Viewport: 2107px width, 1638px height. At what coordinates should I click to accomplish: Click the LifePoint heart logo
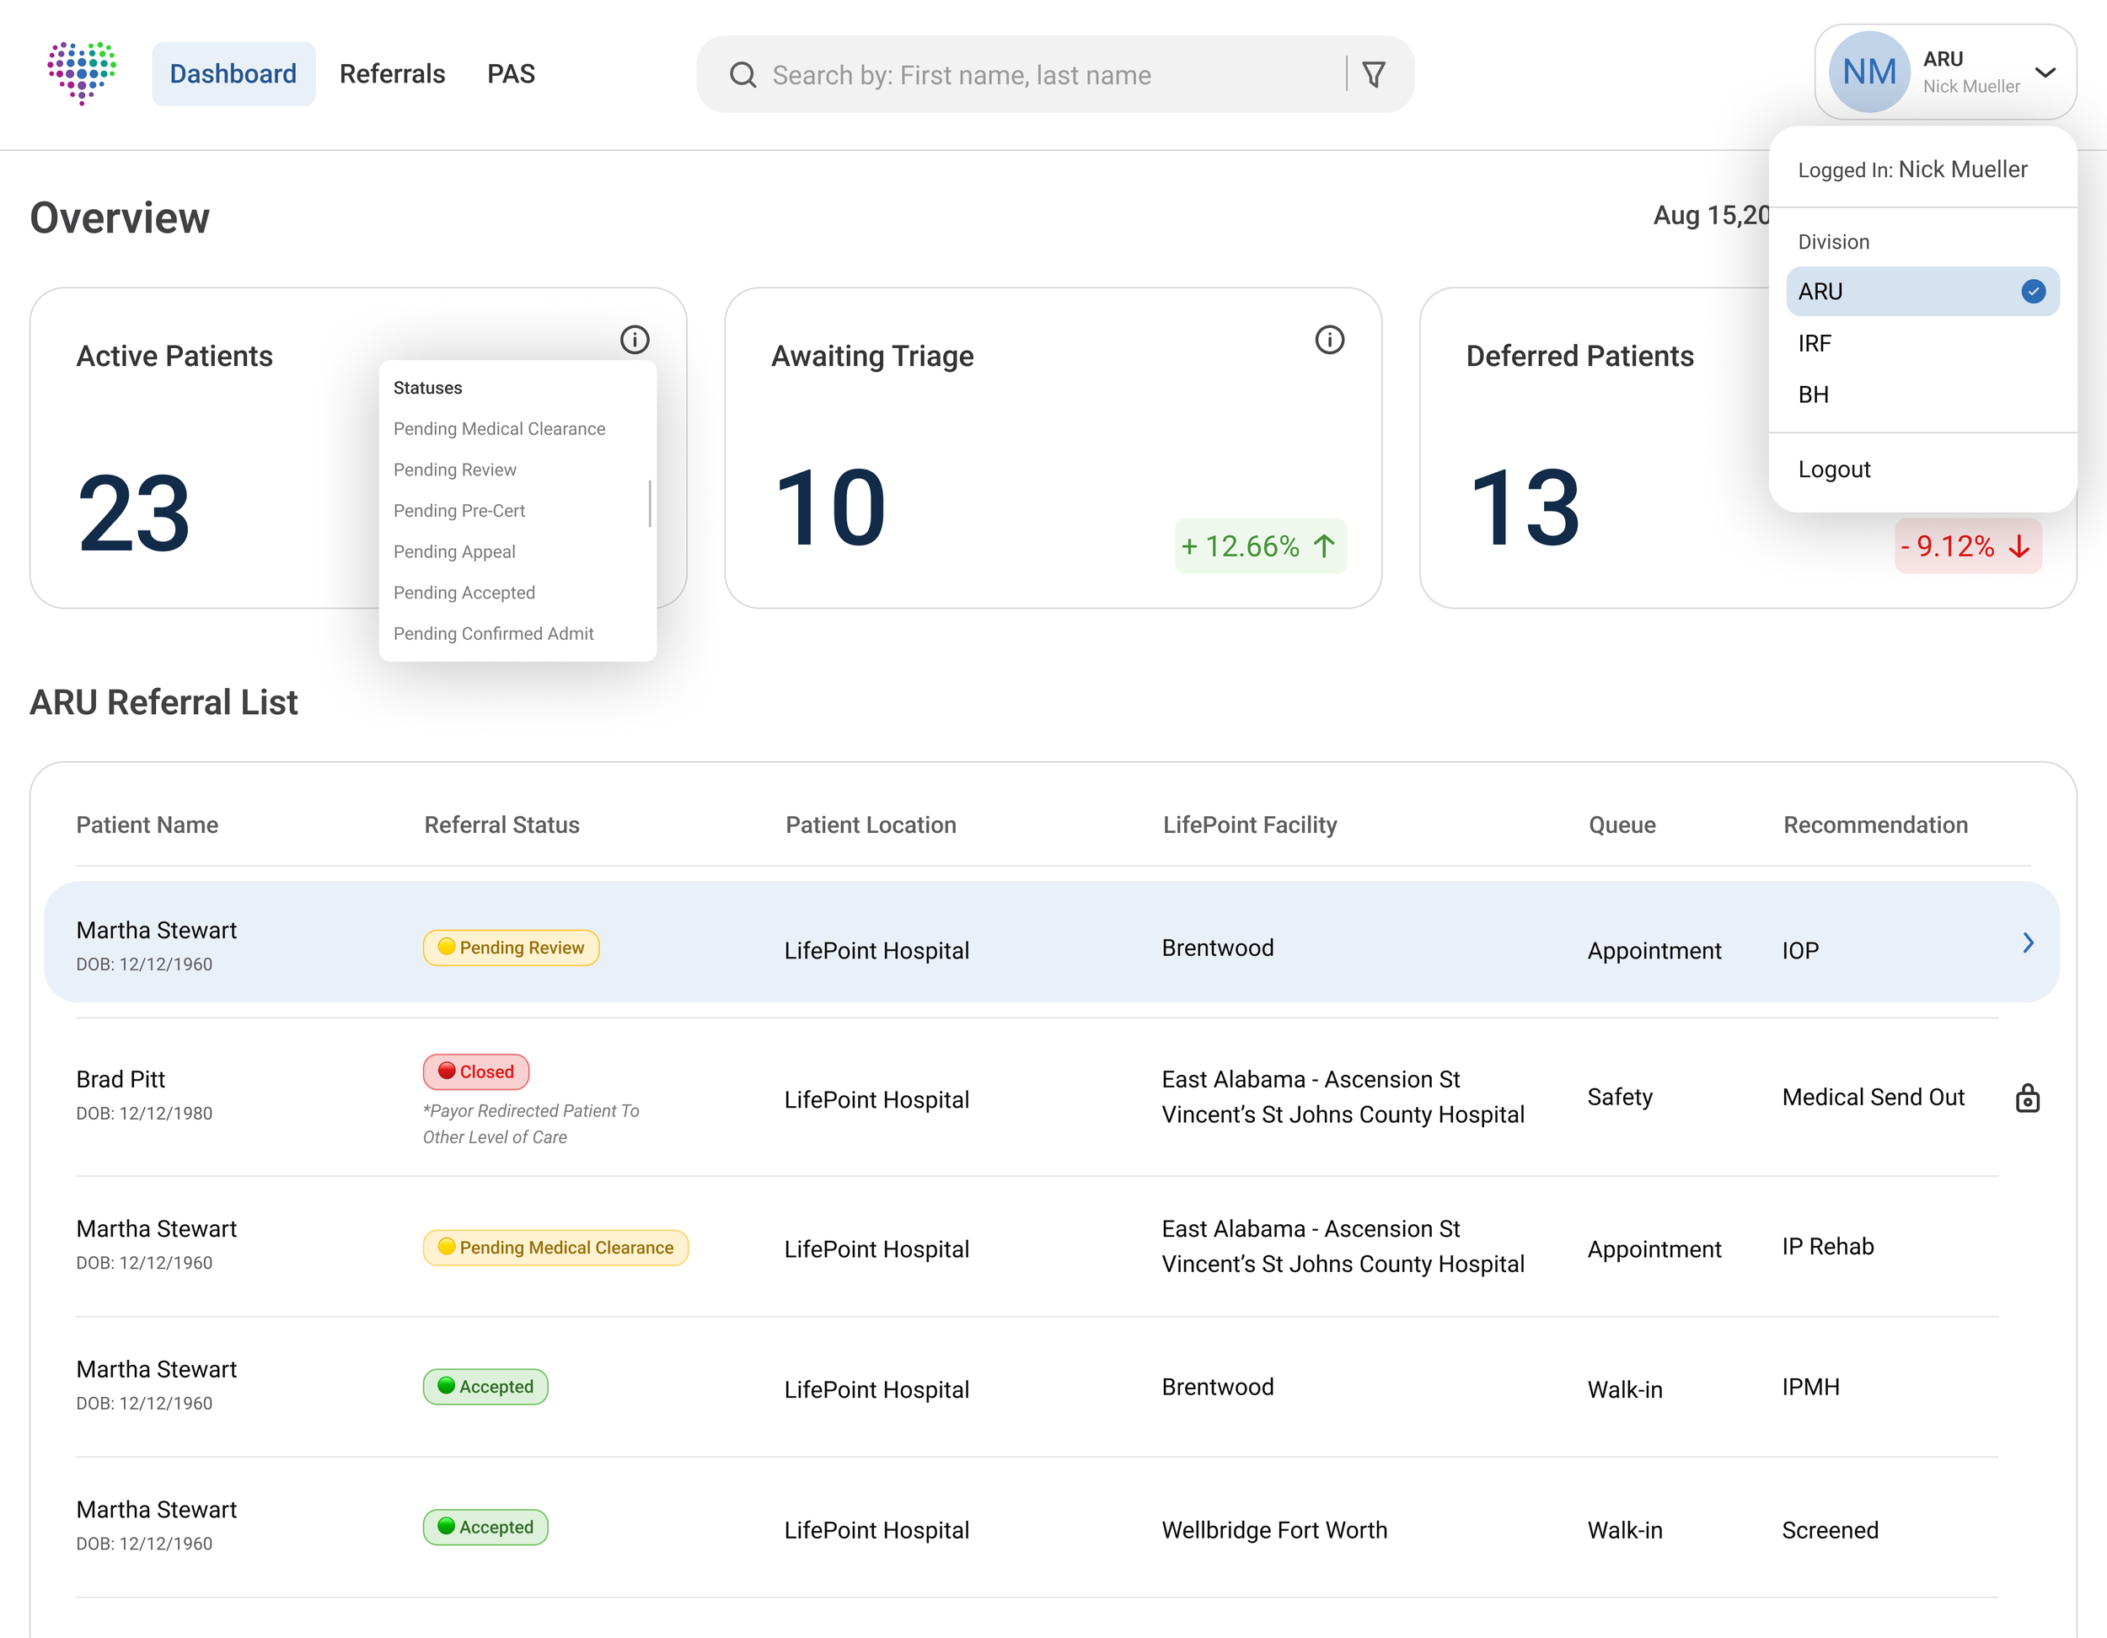point(82,73)
